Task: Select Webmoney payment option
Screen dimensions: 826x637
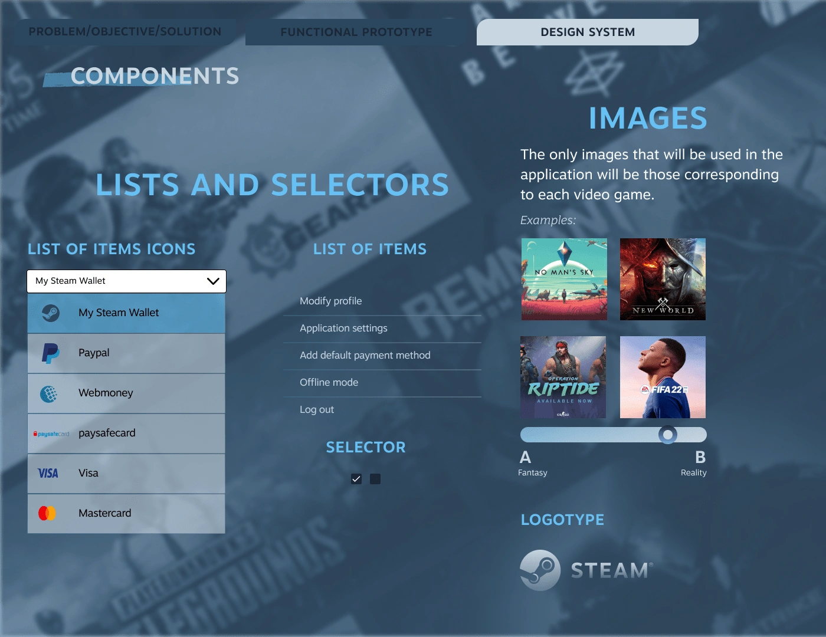Action: click(126, 393)
